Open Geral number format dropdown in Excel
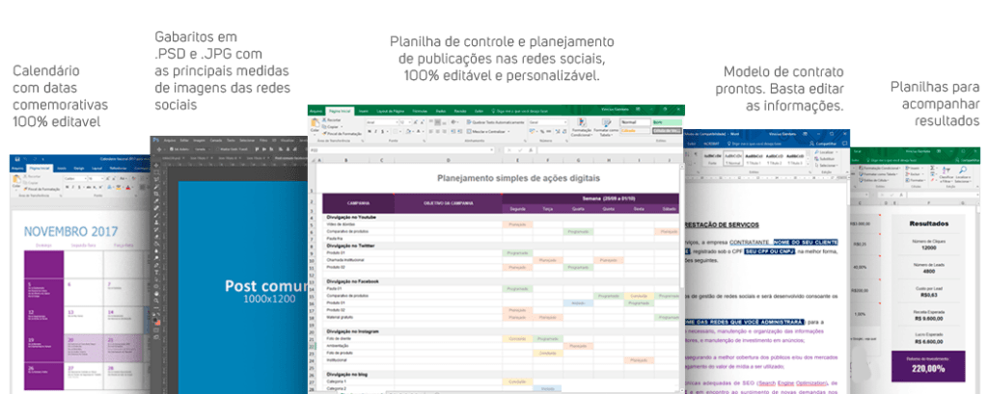The image size is (988, 394). tap(565, 122)
